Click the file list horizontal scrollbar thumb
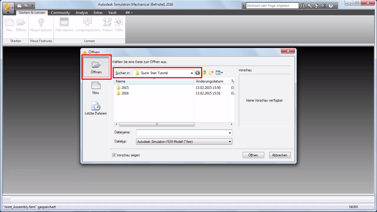The width and height of the screenshot is (377, 212). (x=157, y=124)
